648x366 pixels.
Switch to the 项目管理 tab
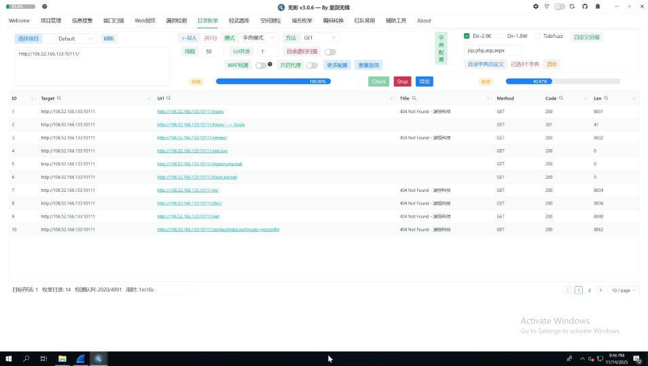click(x=51, y=20)
